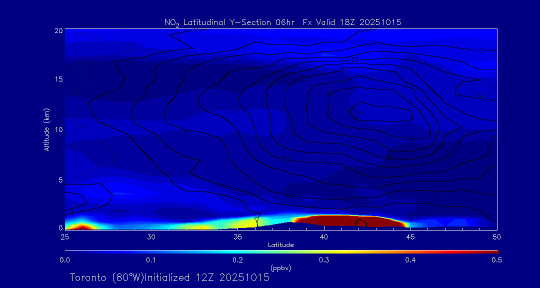Screen dimensions: 540x288
Task: Click the 0.3 colorbar tick label
Action: [324, 260]
